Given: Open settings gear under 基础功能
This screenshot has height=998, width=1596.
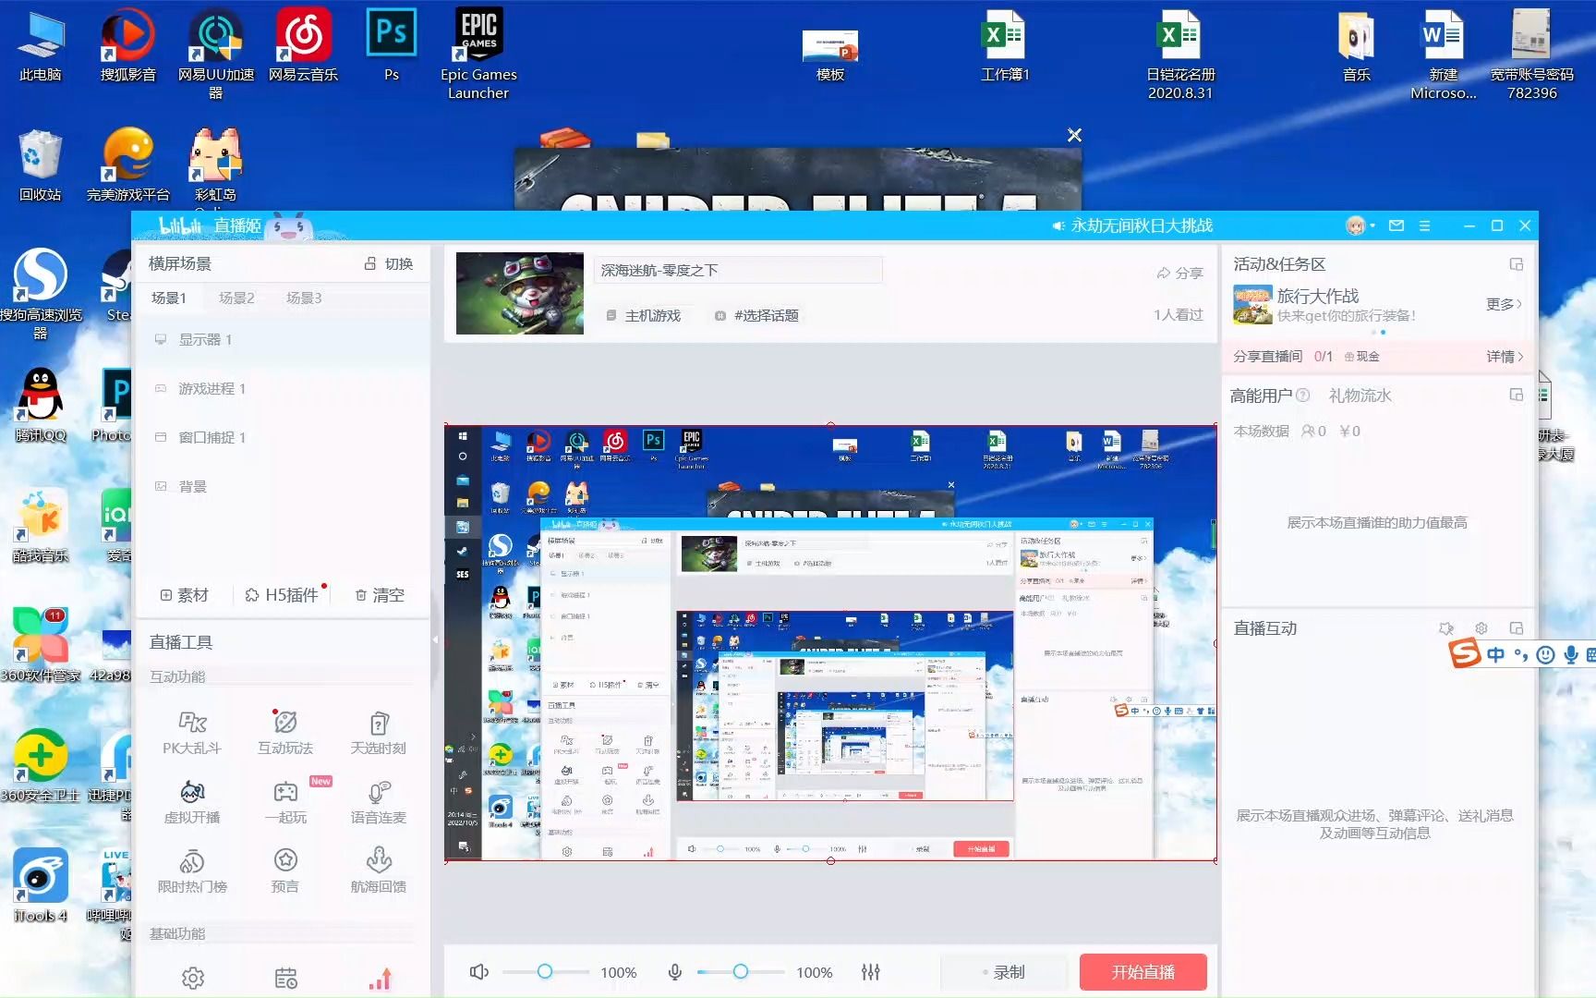Looking at the screenshot, I should [x=192, y=978].
